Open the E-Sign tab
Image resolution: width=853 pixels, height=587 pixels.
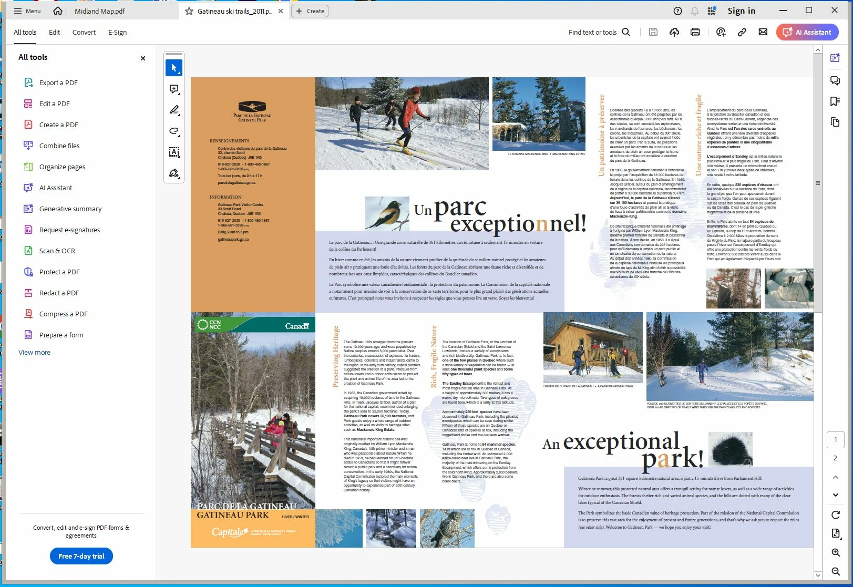point(118,32)
